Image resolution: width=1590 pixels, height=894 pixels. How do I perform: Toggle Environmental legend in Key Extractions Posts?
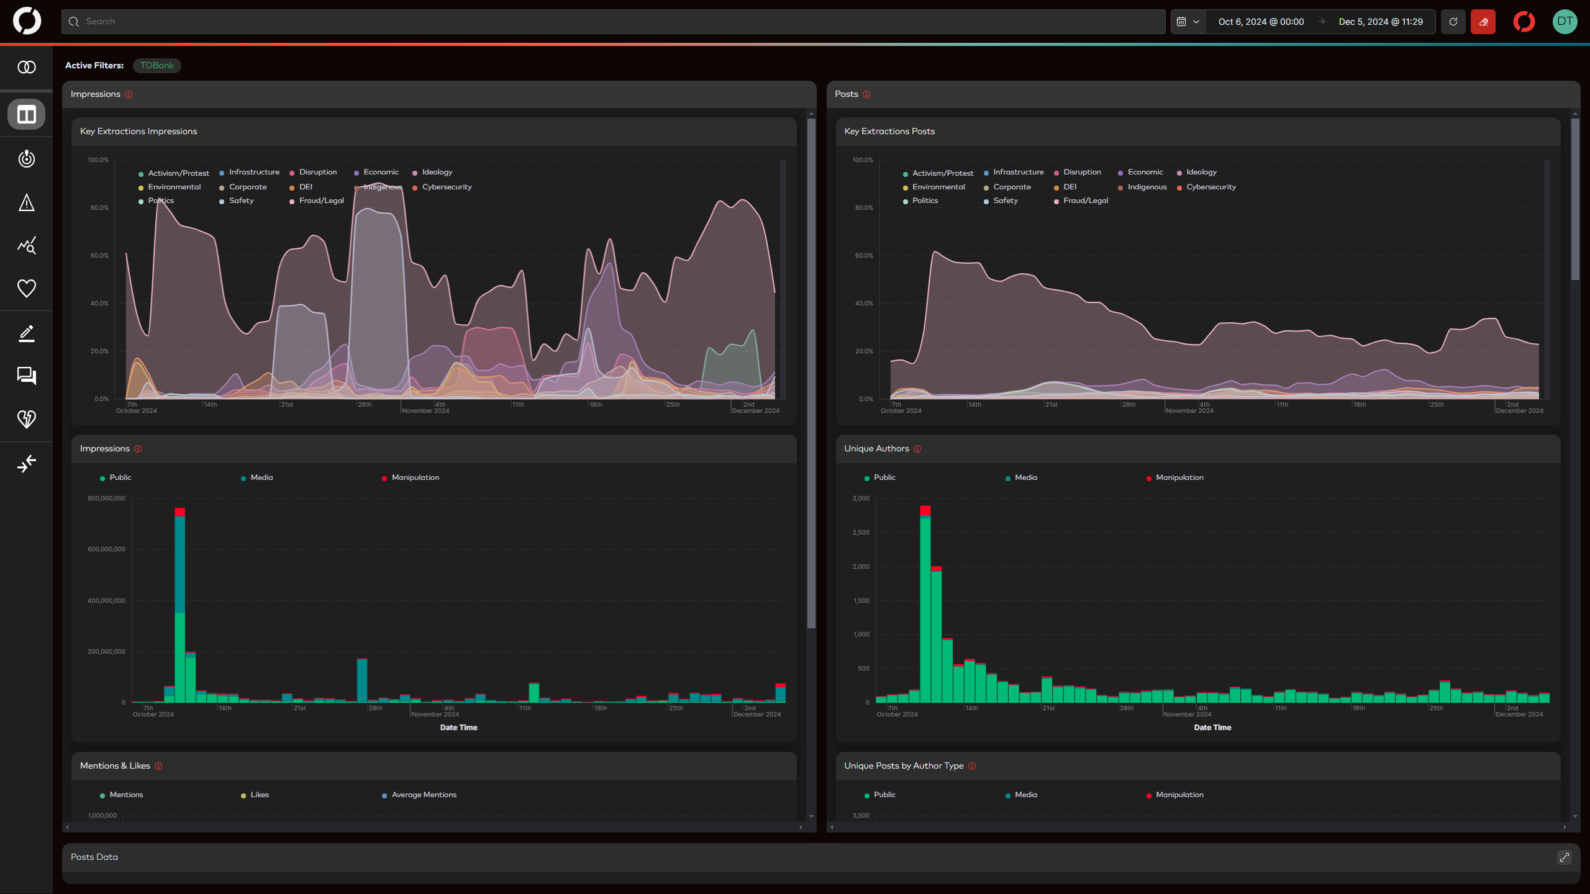tap(934, 187)
